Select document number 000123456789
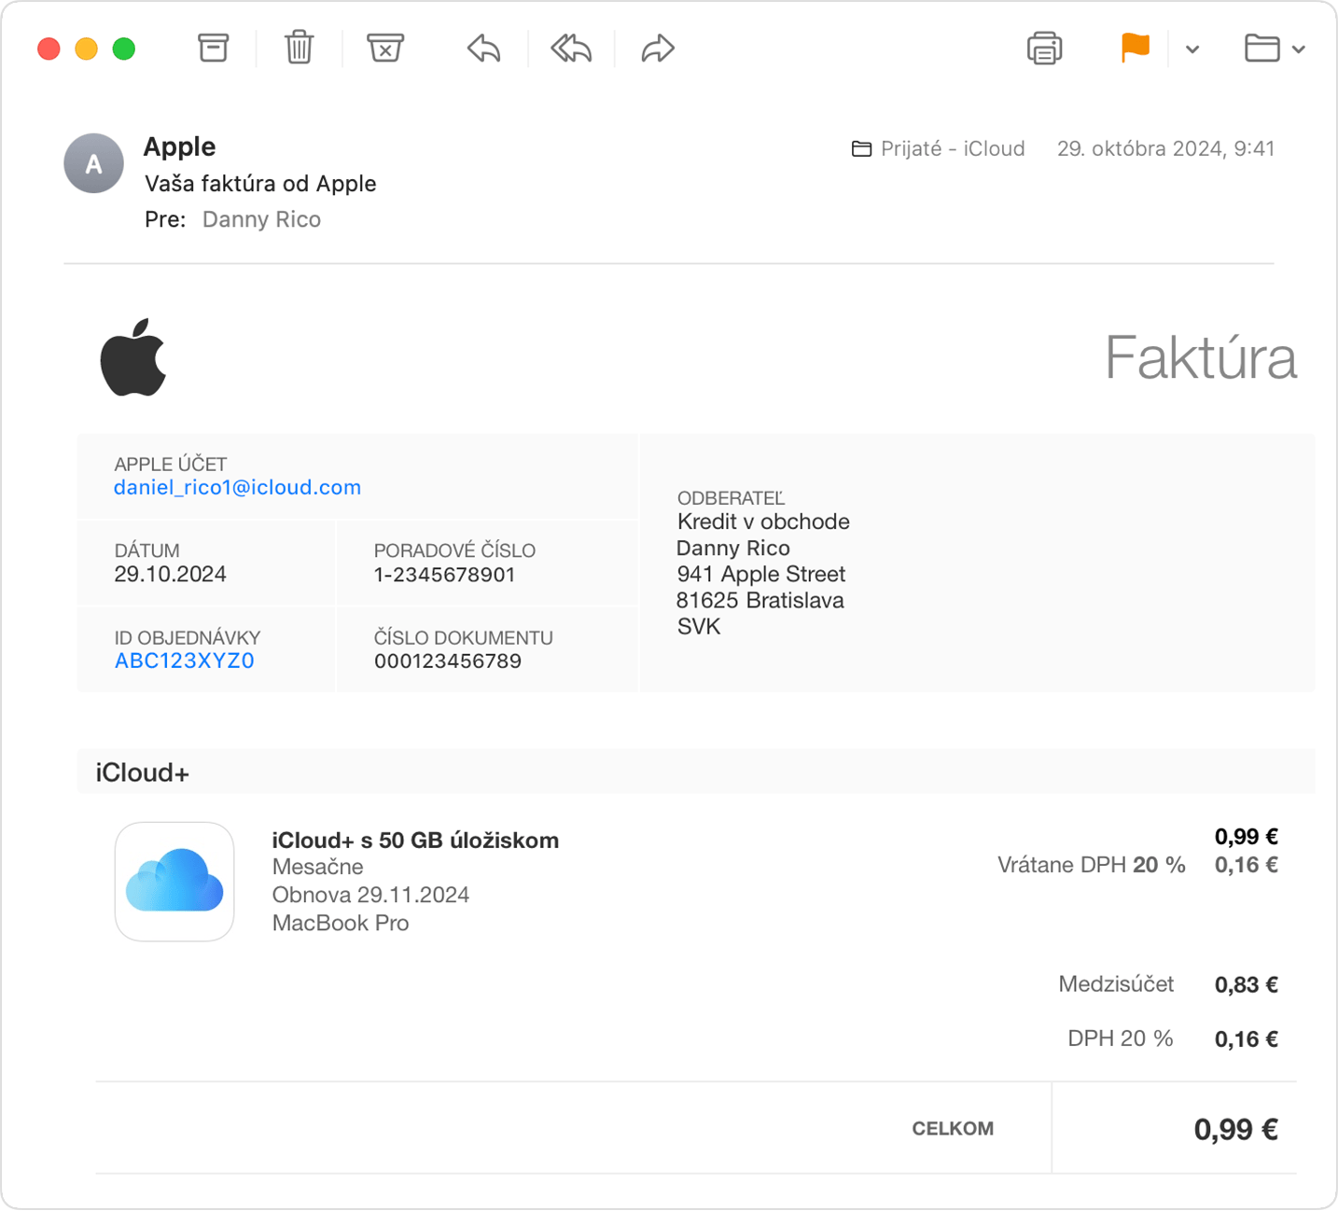The width and height of the screenshot is (1338, 1211). 448,661
